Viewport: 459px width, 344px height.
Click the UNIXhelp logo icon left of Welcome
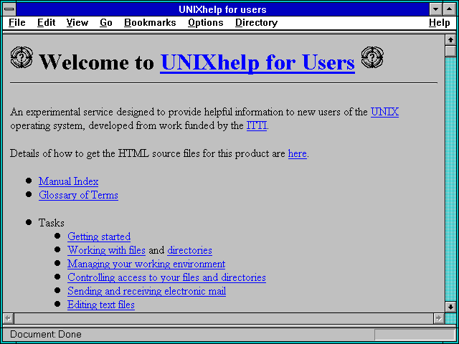[x=22, y=57]
